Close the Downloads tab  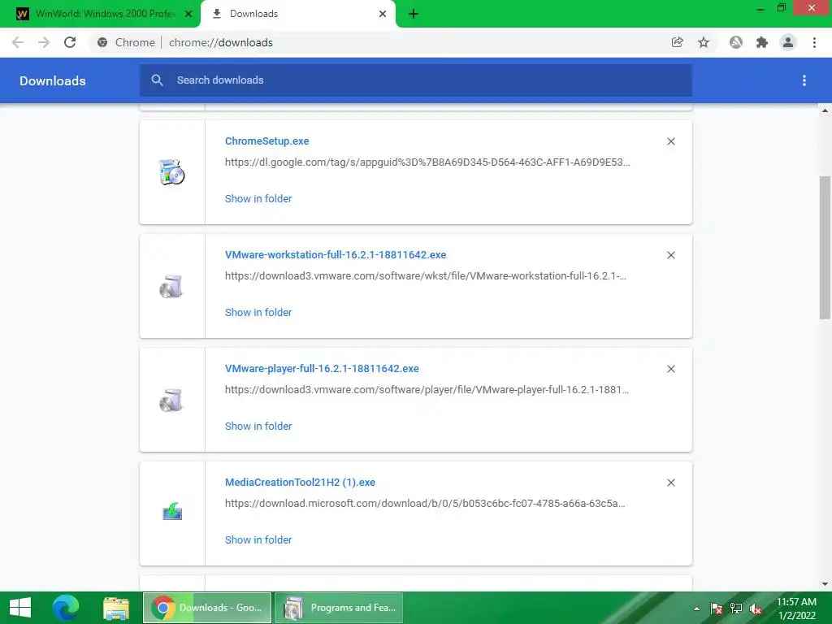click(383, 14)
